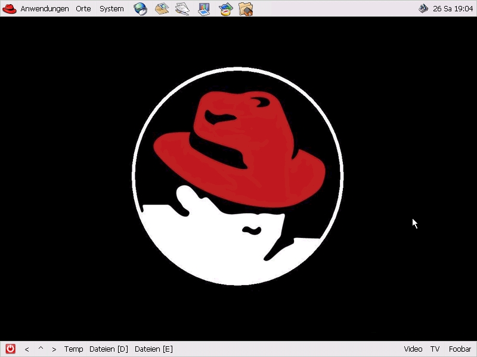The width and height of the screenshot is (477, 357).
Task: Click the < back arrow in bottom panel
Action: (x=27, y=349)
